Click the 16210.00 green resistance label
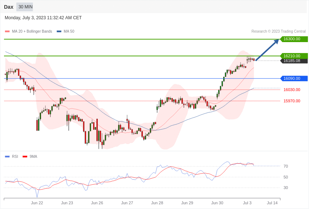 tap(294, 56)
